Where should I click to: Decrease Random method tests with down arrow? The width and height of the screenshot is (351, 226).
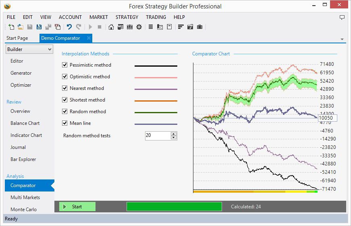pos(174,138)
